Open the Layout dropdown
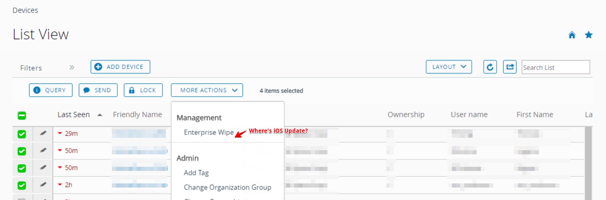 449,67
